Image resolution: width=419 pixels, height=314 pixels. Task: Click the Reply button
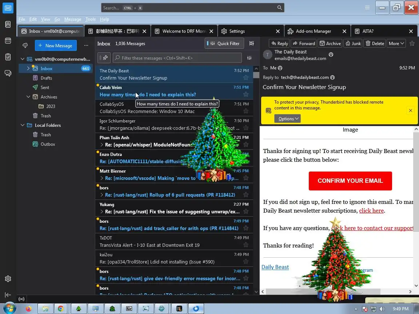(x=280, y=43)
